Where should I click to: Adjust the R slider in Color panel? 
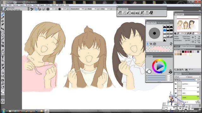157,76
